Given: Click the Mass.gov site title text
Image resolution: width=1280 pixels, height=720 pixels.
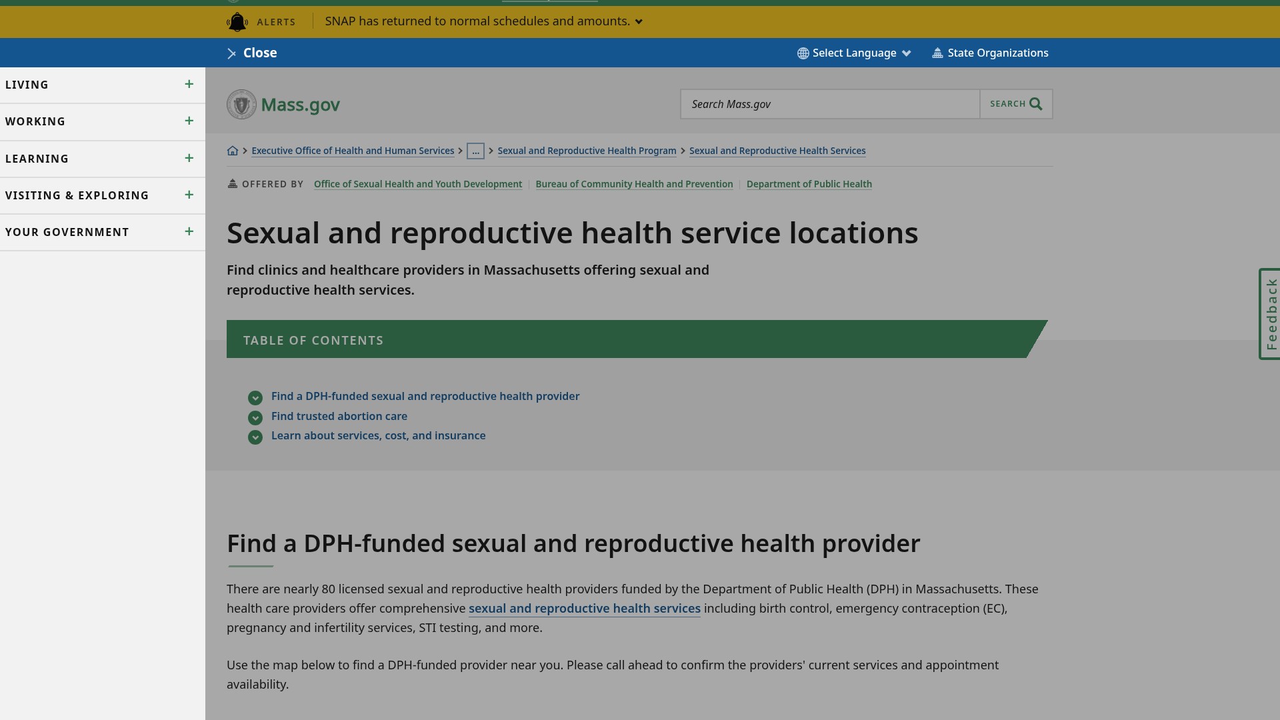Looking at the screenshot, I should [301, 105].
